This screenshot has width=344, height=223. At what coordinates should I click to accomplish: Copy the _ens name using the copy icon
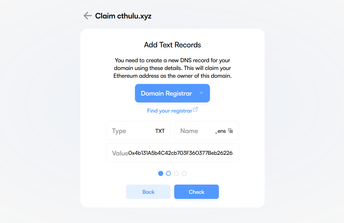(x=230, y=131)
